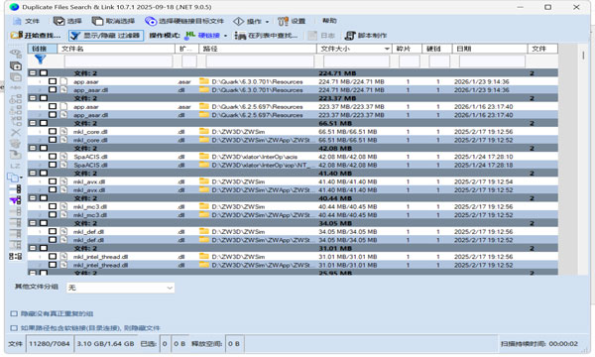Check mkl_intel_thread.dll in D:\ZW3D\ZWSim
Viewport: 595px width, 357px height.
53,257
